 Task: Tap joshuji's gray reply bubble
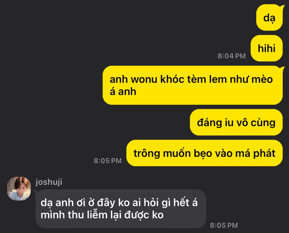tap(121, 209)
